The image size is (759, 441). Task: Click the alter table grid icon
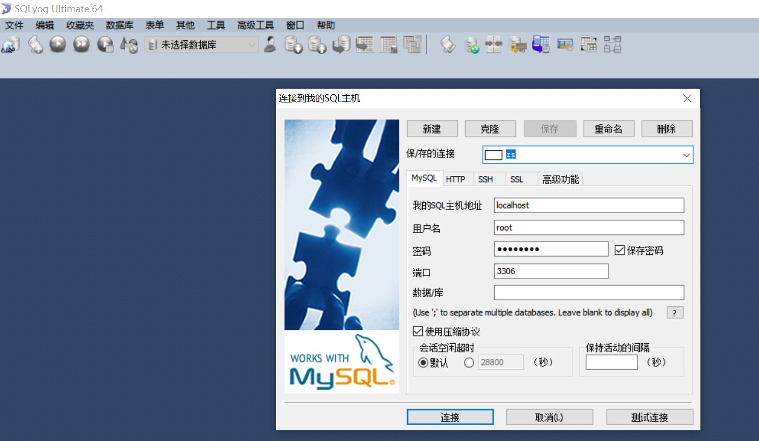(389, 45)
